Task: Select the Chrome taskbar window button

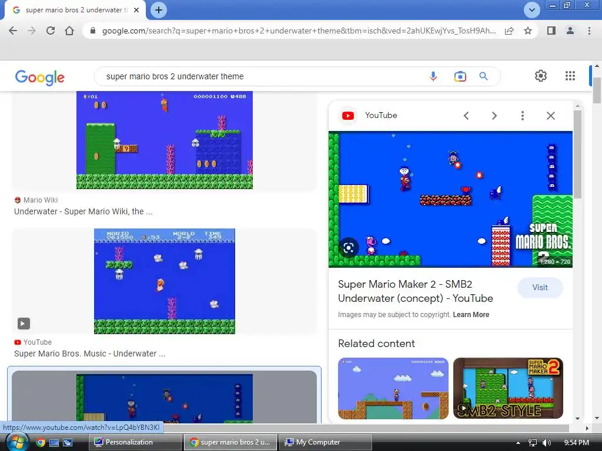Action: click(230, 442)
